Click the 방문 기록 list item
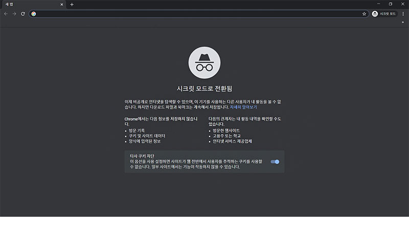 (x=137, y=130)
